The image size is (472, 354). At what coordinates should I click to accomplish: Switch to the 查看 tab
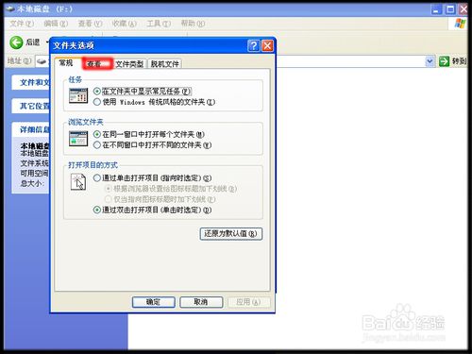[x=97, y=64]
